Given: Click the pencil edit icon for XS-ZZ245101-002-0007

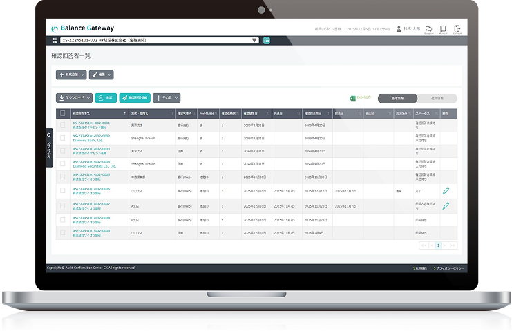Looking at the screenshot, I should (x=446, y=205).
